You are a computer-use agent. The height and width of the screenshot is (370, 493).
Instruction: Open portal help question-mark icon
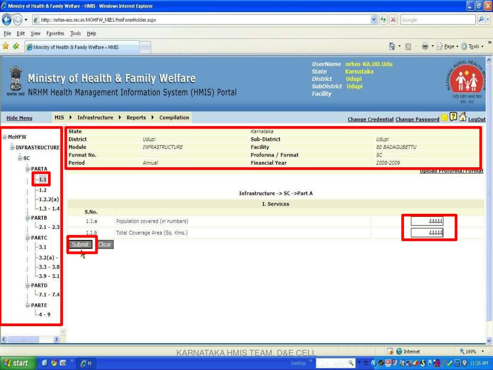tap(453, 117)
